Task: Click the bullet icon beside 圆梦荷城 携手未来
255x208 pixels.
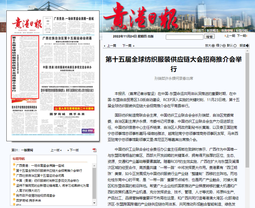Action: (14, 200)
